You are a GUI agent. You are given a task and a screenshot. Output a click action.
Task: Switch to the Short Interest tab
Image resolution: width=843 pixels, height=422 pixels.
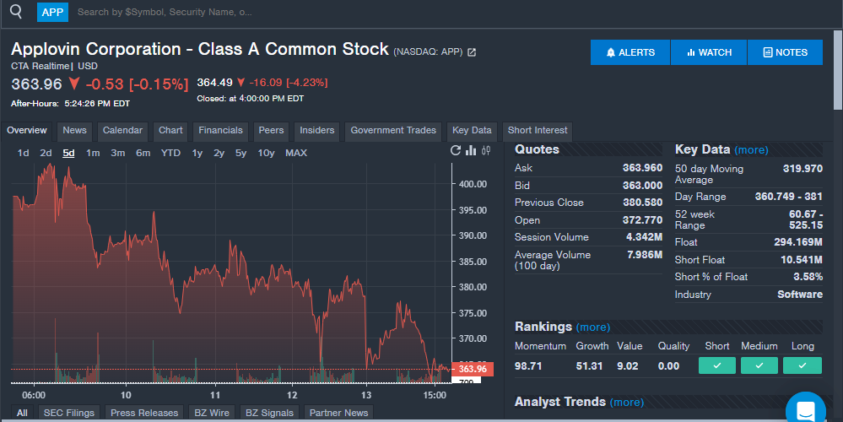[537, 131]
